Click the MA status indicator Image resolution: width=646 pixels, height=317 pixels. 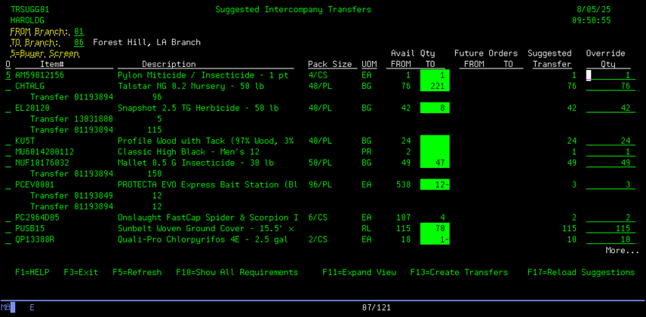[5, 307]
